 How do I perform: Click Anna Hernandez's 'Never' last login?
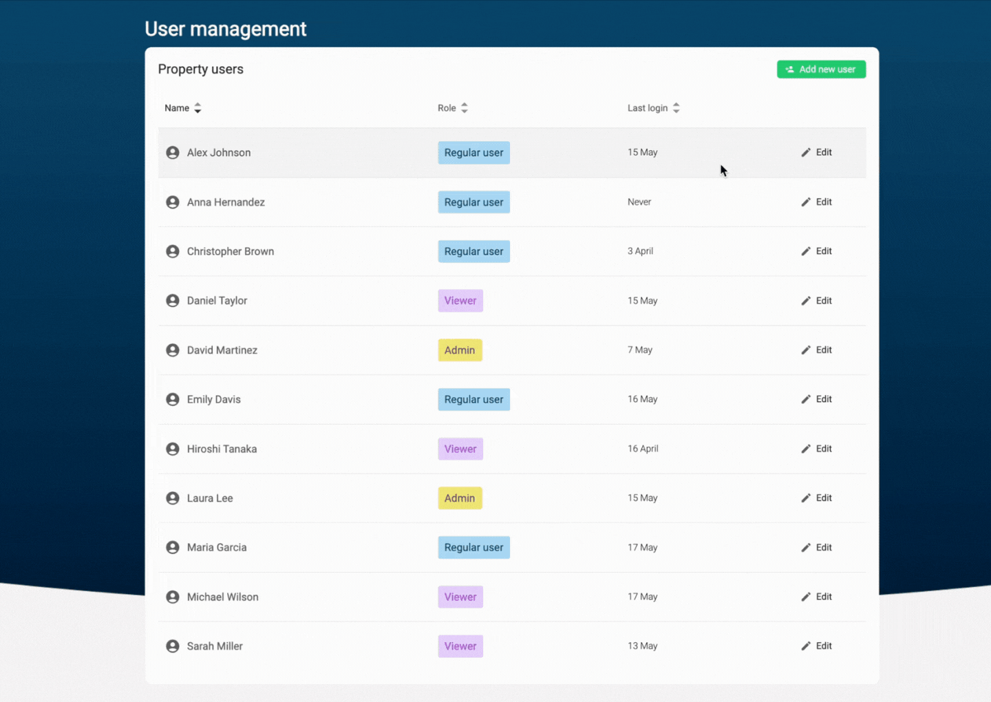point(639,202)
